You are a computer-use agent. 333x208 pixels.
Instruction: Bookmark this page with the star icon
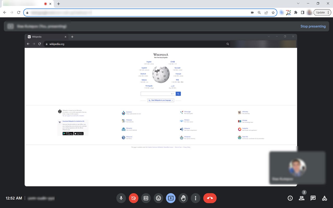[x=273, y=12]
